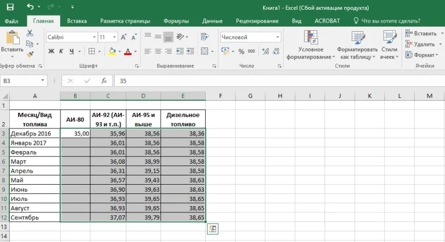
Task: Apply accounting currency number format
Action: tap(225, 52)
